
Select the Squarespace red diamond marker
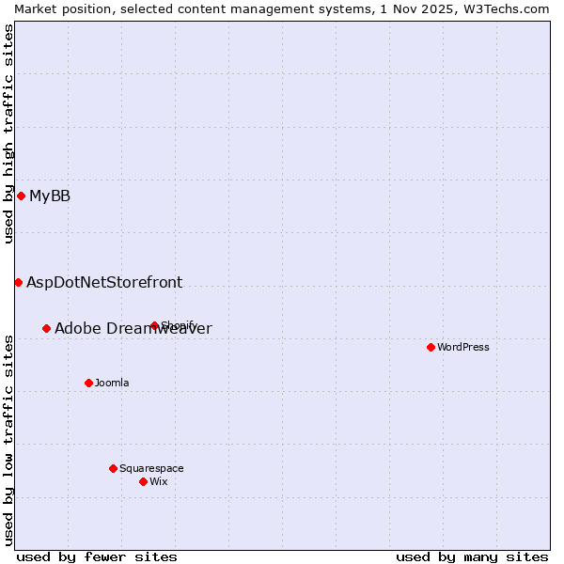[x=113, y=468]
